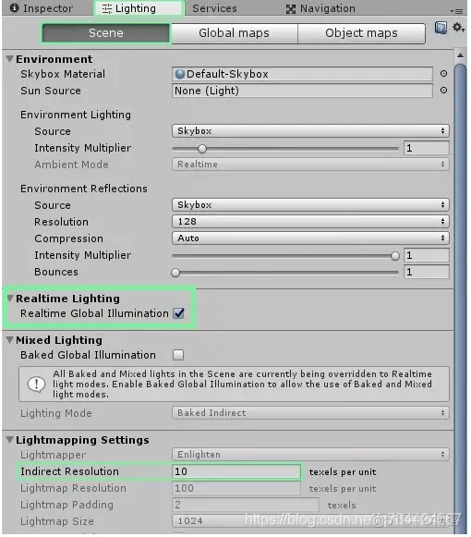Click the Environment Lighting Intensity Multiplier slider
Image resolution: width=471 pixels, height=537 pixels.
click(x=285, y=149)
